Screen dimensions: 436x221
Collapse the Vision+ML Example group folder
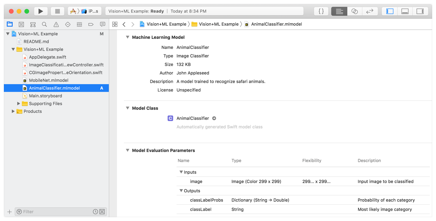[x=13, y=49]
